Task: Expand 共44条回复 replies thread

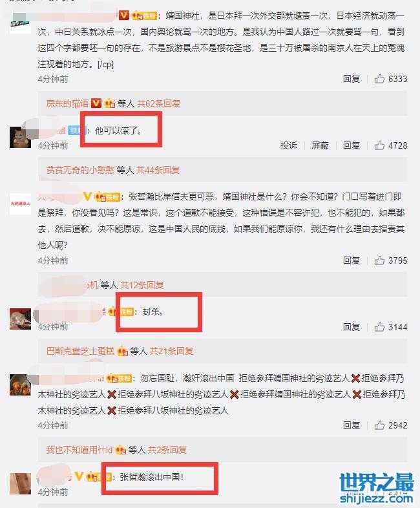Action: [158, 170]
